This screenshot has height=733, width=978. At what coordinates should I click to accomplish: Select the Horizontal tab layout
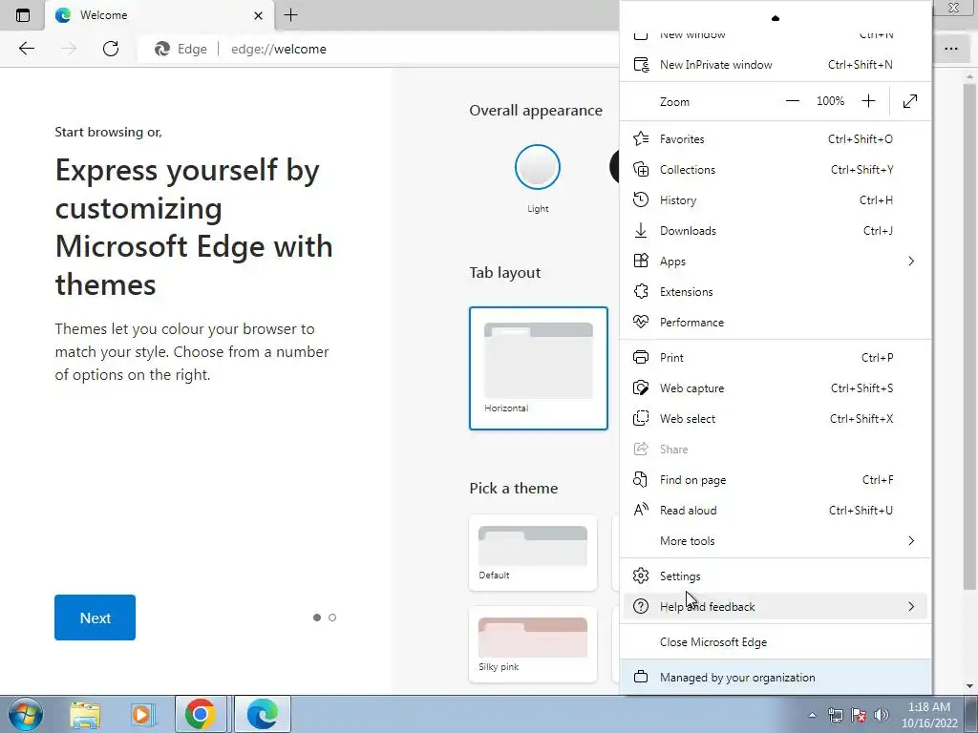tap(539, 367)
